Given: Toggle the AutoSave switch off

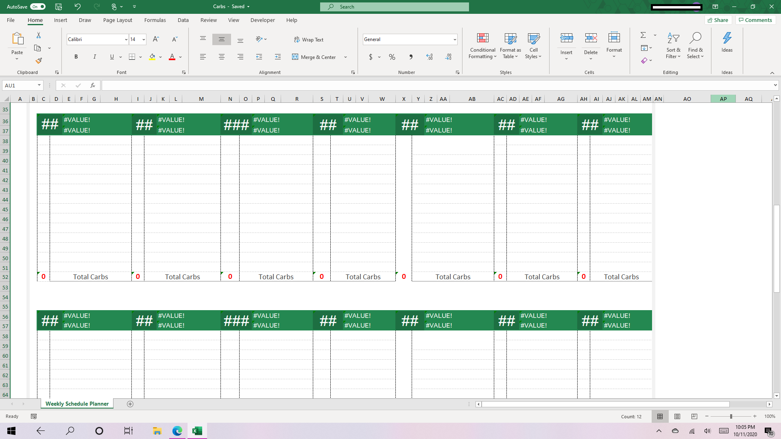Looking at the screenshot, I should [38, 7].
